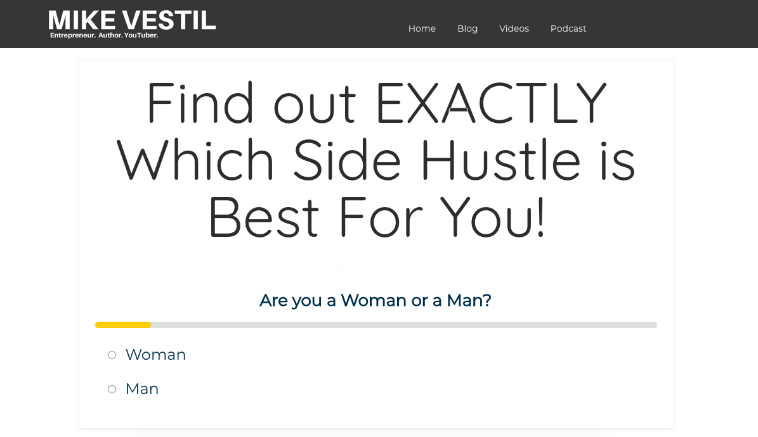The width and height of the screenshot is (758, 437).
Task: Select the Woman radio button
Action: [x=112, y=355]
